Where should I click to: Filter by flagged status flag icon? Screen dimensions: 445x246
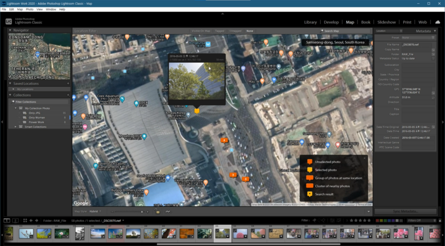click(x=314, y=220)
